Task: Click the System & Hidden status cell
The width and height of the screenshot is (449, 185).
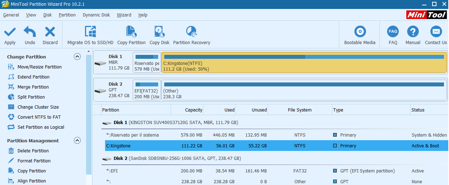Action: coord(429,135)
